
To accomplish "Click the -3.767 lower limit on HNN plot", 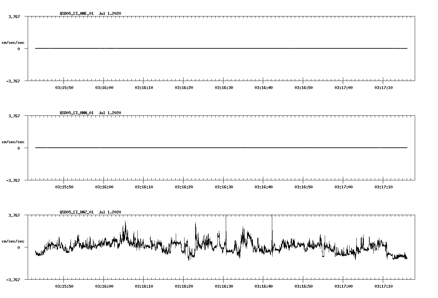I will click(x=13, y=180).
